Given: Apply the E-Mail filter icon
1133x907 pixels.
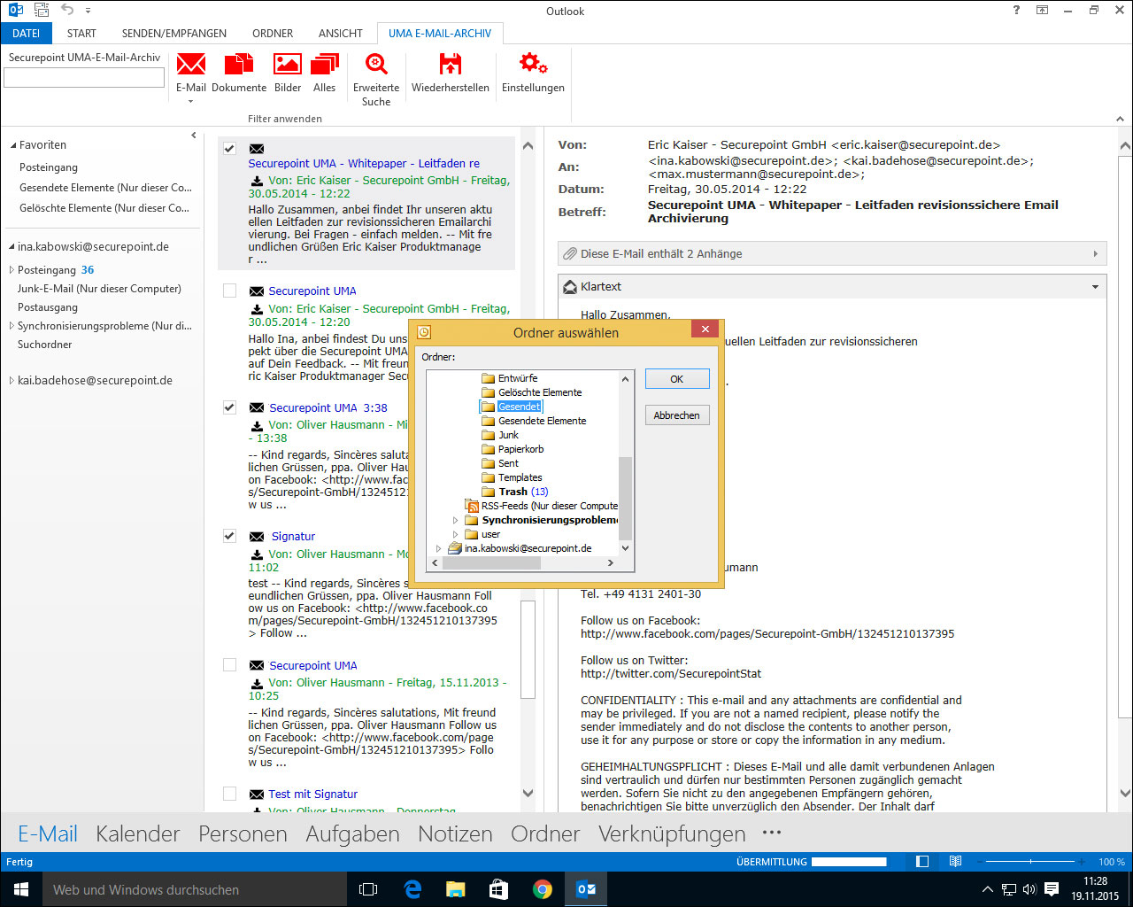Looking at the screenshot, I should click(x=190, y=65).
